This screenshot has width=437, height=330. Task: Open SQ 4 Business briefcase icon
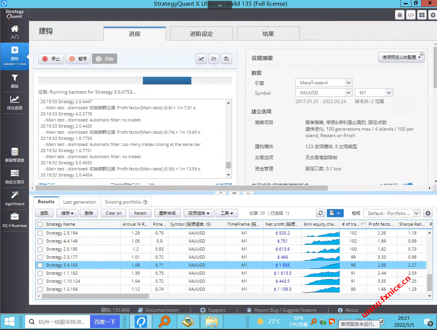[x=15, y=220]
